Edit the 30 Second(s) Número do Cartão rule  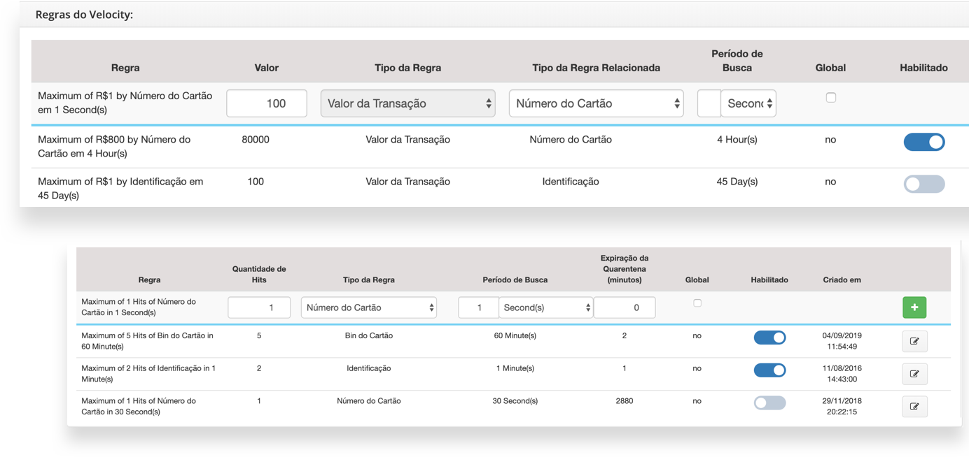(x=914, y=406)
